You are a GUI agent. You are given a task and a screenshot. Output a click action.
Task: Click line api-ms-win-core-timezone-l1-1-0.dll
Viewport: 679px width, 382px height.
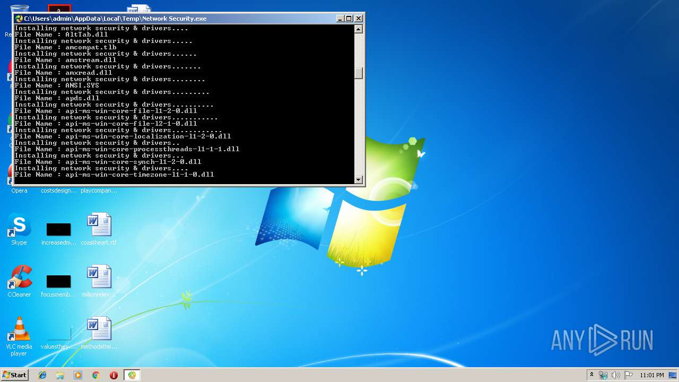pyautogui.click(x=114, y=175)
